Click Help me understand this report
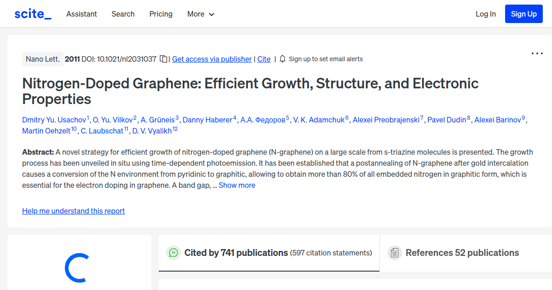Image resolution: width=552 pixels, height=290 pixels. tap(73, 211)
